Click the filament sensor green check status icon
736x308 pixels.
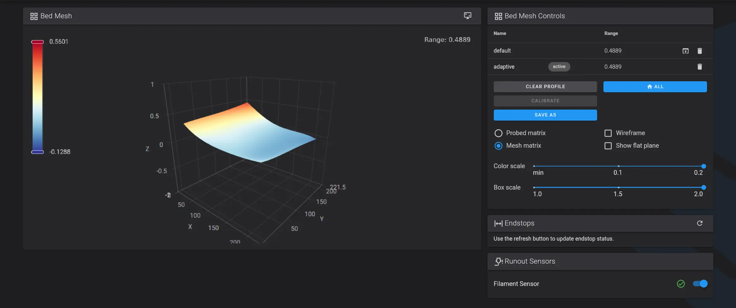[681, 284]
